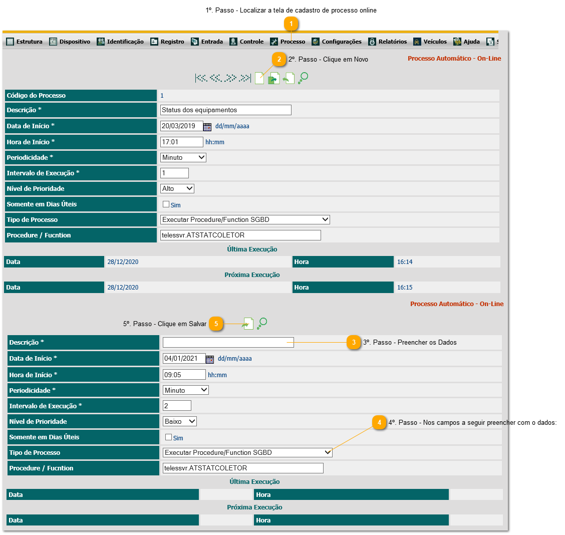Jump to last record arrow icon
This screenshot has height=535, width=565.
point(245,78)
